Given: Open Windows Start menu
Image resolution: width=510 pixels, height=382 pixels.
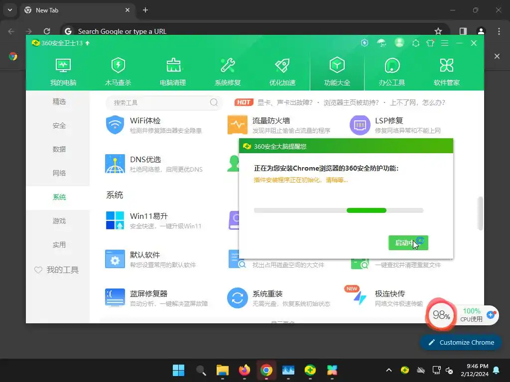Looking at the screenshot, I should pos(179,370).
